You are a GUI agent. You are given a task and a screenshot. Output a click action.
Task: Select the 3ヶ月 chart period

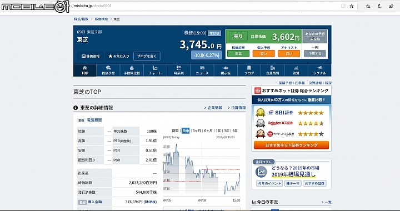197,130
